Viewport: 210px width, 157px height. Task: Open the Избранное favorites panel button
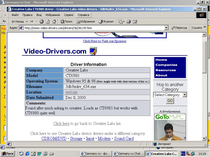(x=86, y=21)
